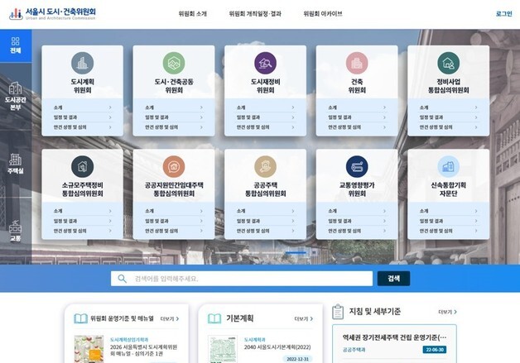Jump to the third carousel slide indicator

272,253
